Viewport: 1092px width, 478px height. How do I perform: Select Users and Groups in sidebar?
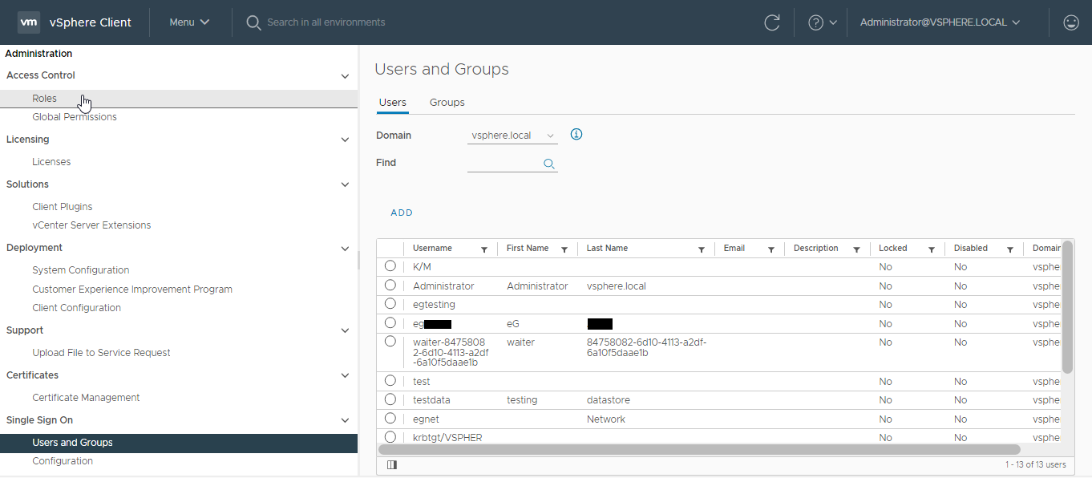pos(179,443)
